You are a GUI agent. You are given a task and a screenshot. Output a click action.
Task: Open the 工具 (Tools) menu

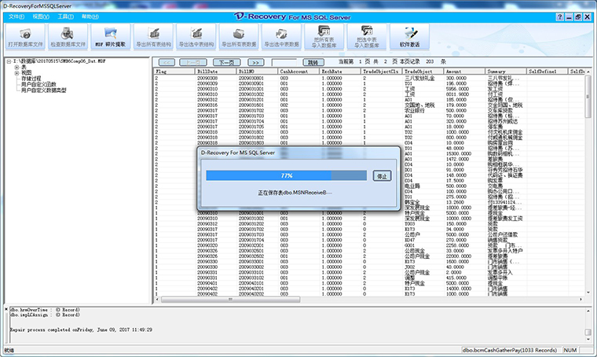65,17
